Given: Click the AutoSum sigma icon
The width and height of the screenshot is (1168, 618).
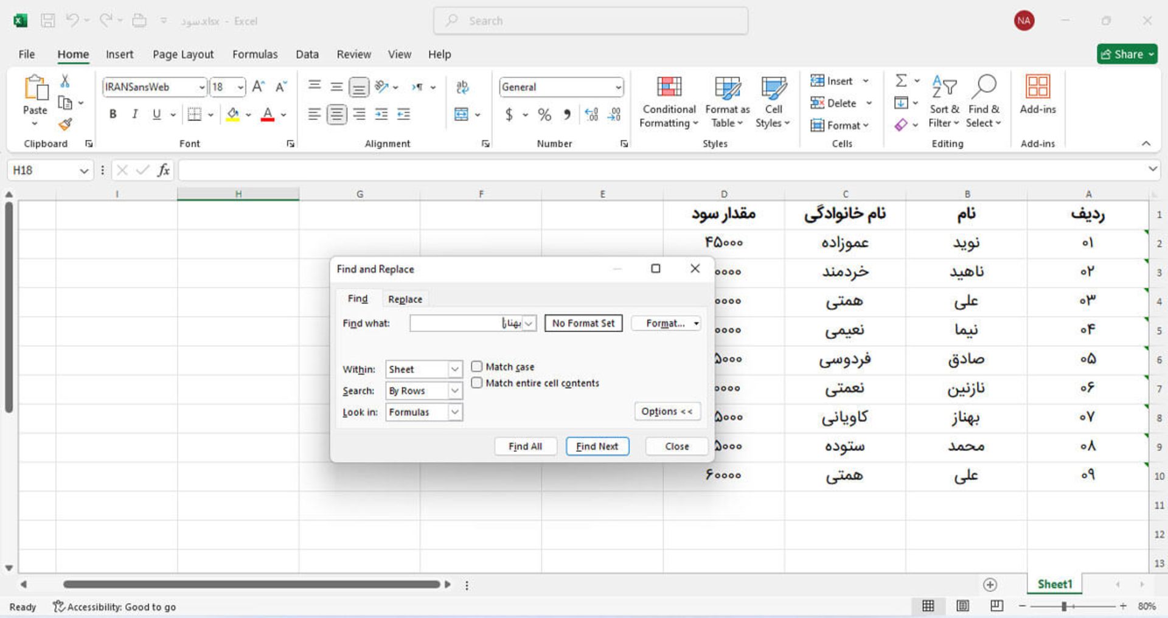Looking at the screenshot, I should point(902,80).
